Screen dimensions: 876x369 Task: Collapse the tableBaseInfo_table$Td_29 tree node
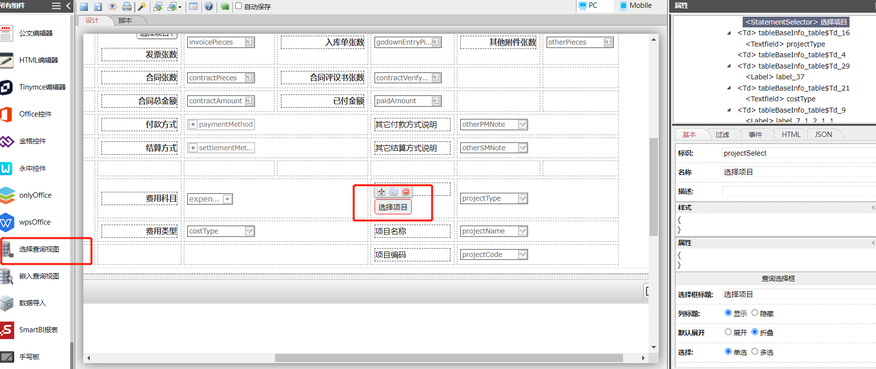[729, 66]
